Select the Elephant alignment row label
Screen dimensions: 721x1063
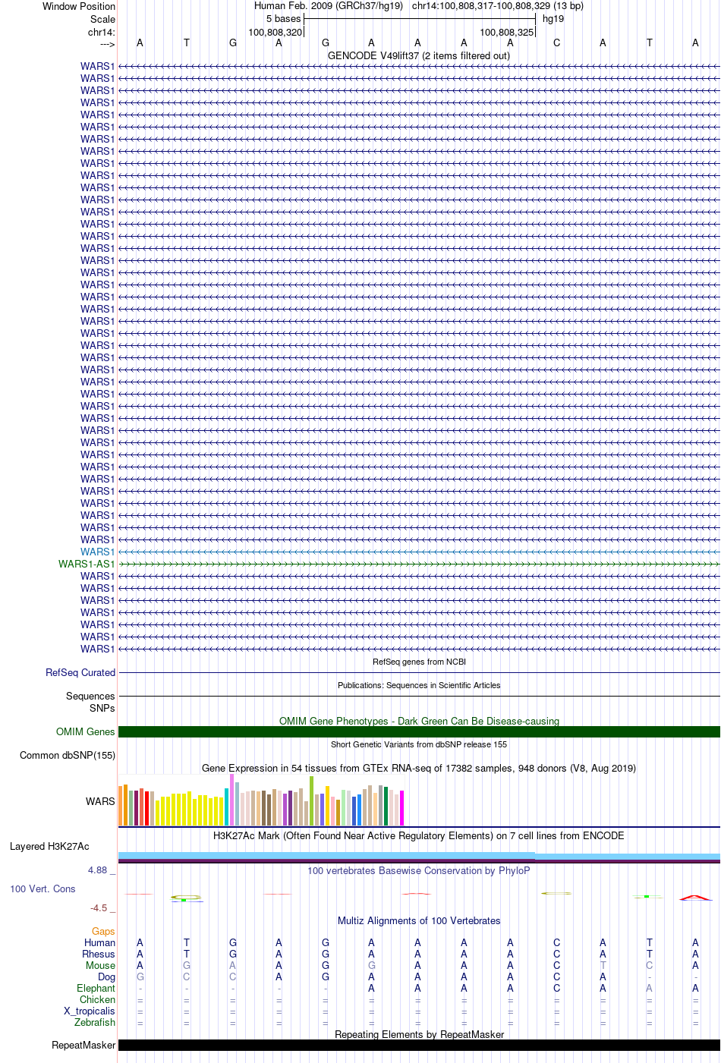(96, 988)
